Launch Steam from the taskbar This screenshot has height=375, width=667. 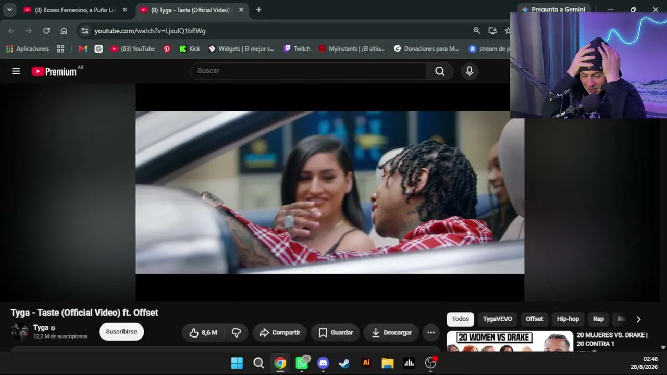click(344, 363)
